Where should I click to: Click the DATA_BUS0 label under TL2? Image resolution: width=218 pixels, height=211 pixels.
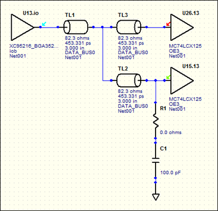133,106
